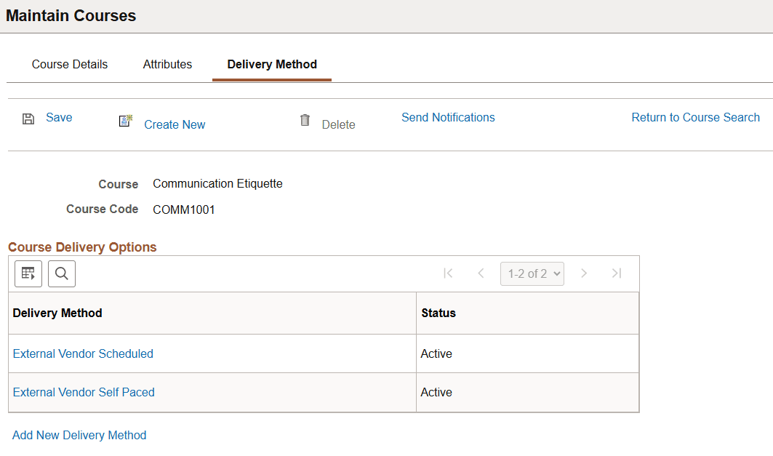Click the Send Notifications link

click(448, 117)
